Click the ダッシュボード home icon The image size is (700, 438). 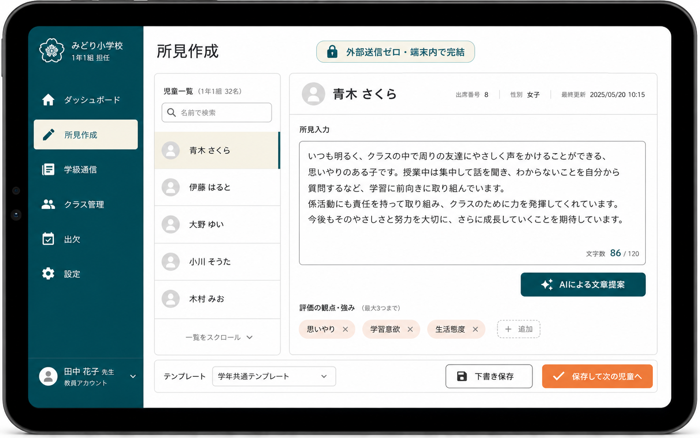[48, 100]
